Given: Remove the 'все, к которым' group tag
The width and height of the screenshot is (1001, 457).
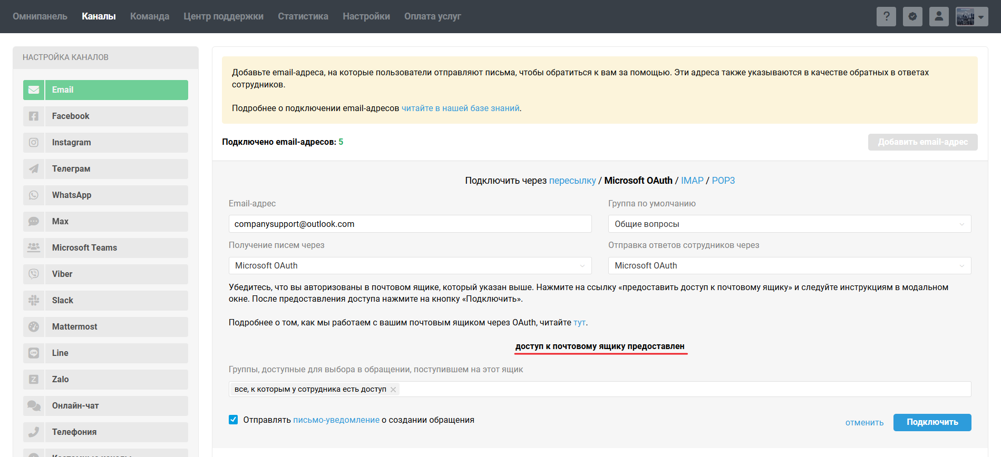Looking at the screenshot, I should click(x=393, y=390).
